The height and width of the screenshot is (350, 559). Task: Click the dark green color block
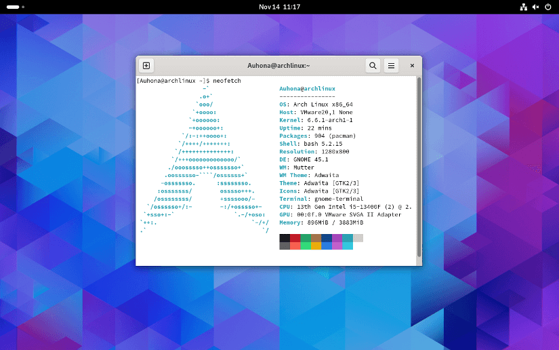coord(306,238)
